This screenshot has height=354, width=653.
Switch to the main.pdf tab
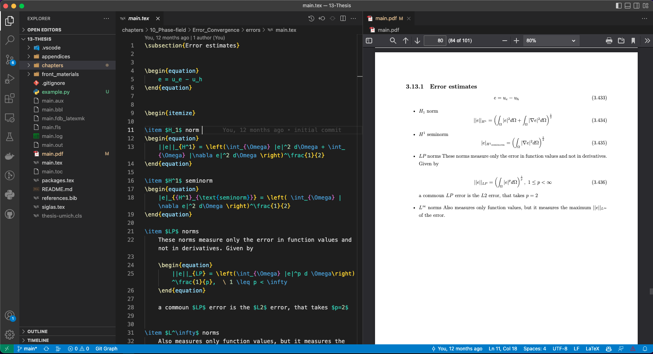pyautogui.click(x=386, y=19)
